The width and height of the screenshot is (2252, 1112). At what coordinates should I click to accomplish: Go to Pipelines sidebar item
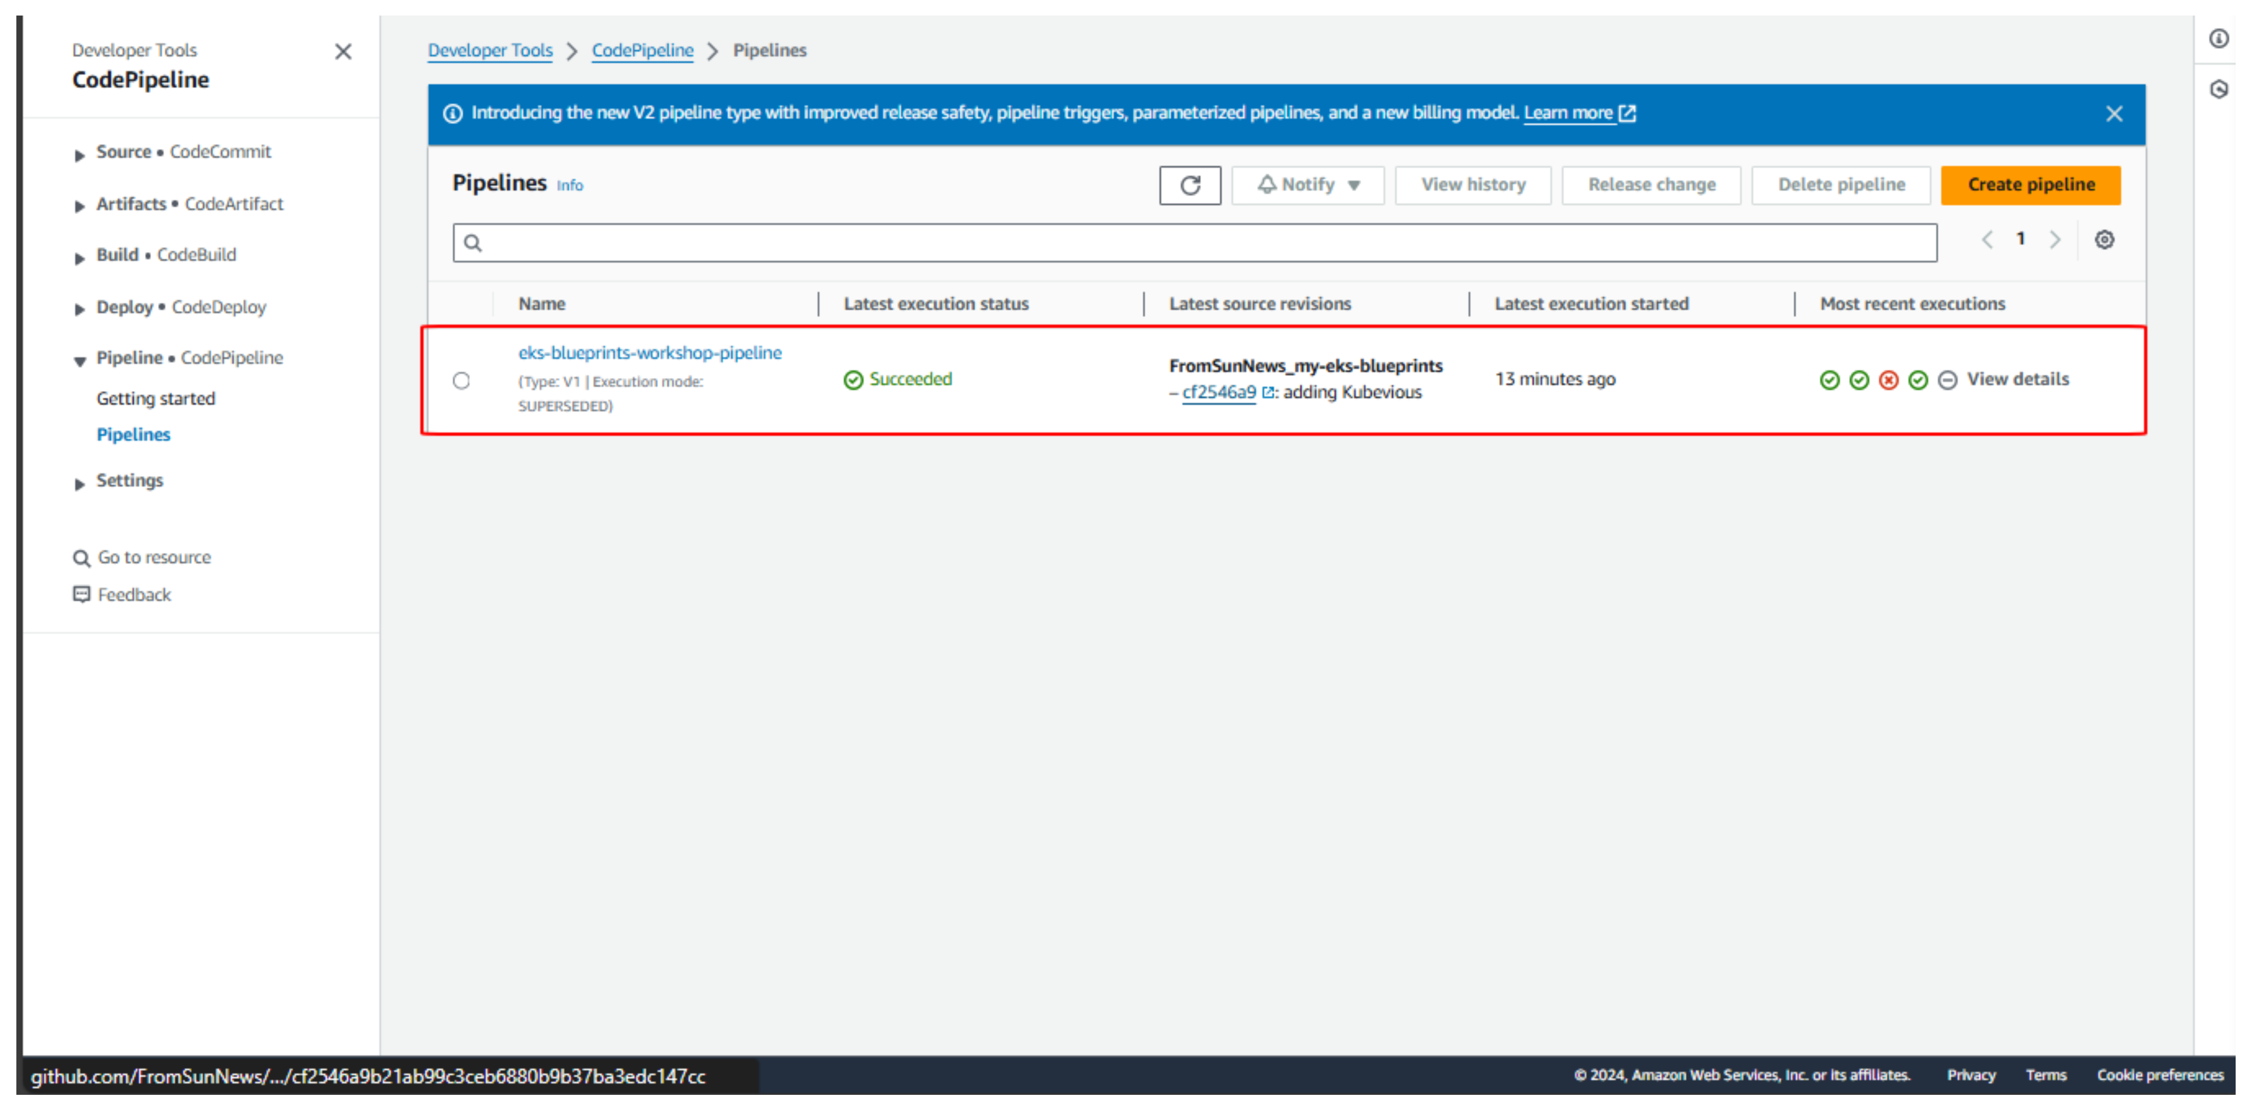click(x=133, y=435)
